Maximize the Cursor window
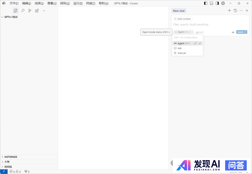The image size is (252, 174). [x=239, y=3]
